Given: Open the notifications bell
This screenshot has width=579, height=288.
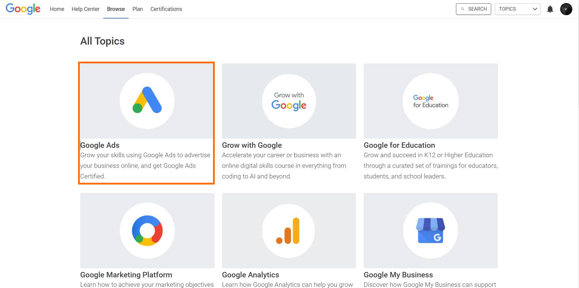Looking at the screenshot, I should click(550, 9).
